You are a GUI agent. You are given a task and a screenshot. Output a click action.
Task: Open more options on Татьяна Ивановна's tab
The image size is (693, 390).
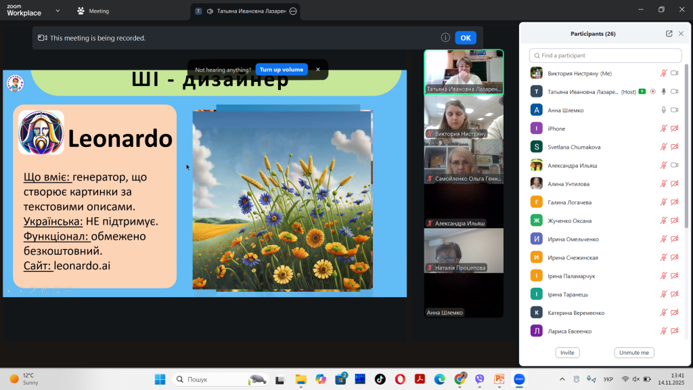click(292, 12)
